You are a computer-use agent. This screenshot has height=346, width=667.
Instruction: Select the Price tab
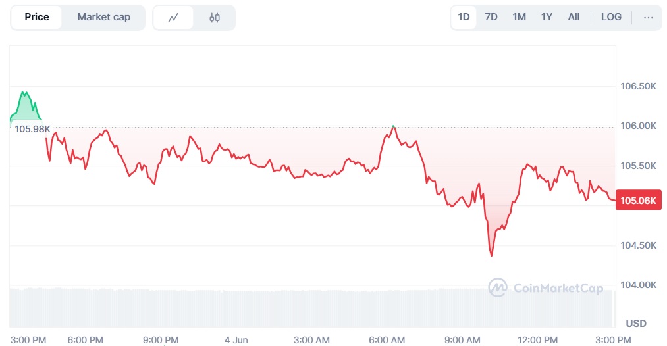[x=37, y=17]
